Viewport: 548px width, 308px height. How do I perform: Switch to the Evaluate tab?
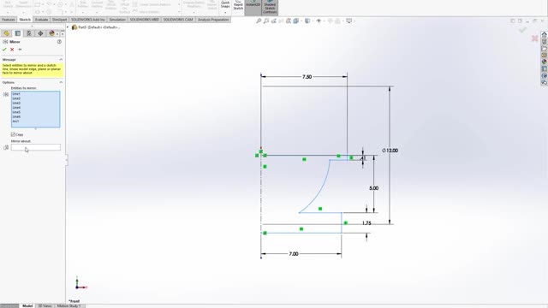coord(42,20)
